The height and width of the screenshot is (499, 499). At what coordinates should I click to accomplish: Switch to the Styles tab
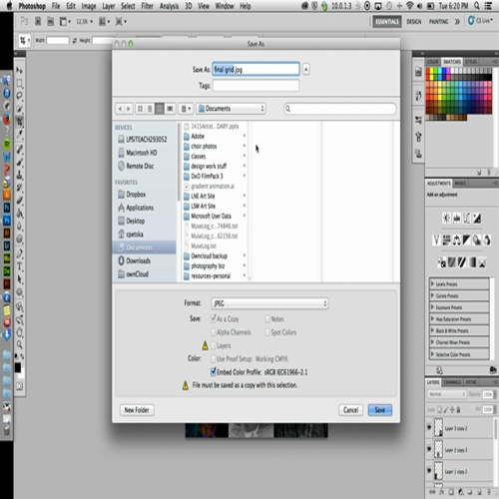coord(471,62)
